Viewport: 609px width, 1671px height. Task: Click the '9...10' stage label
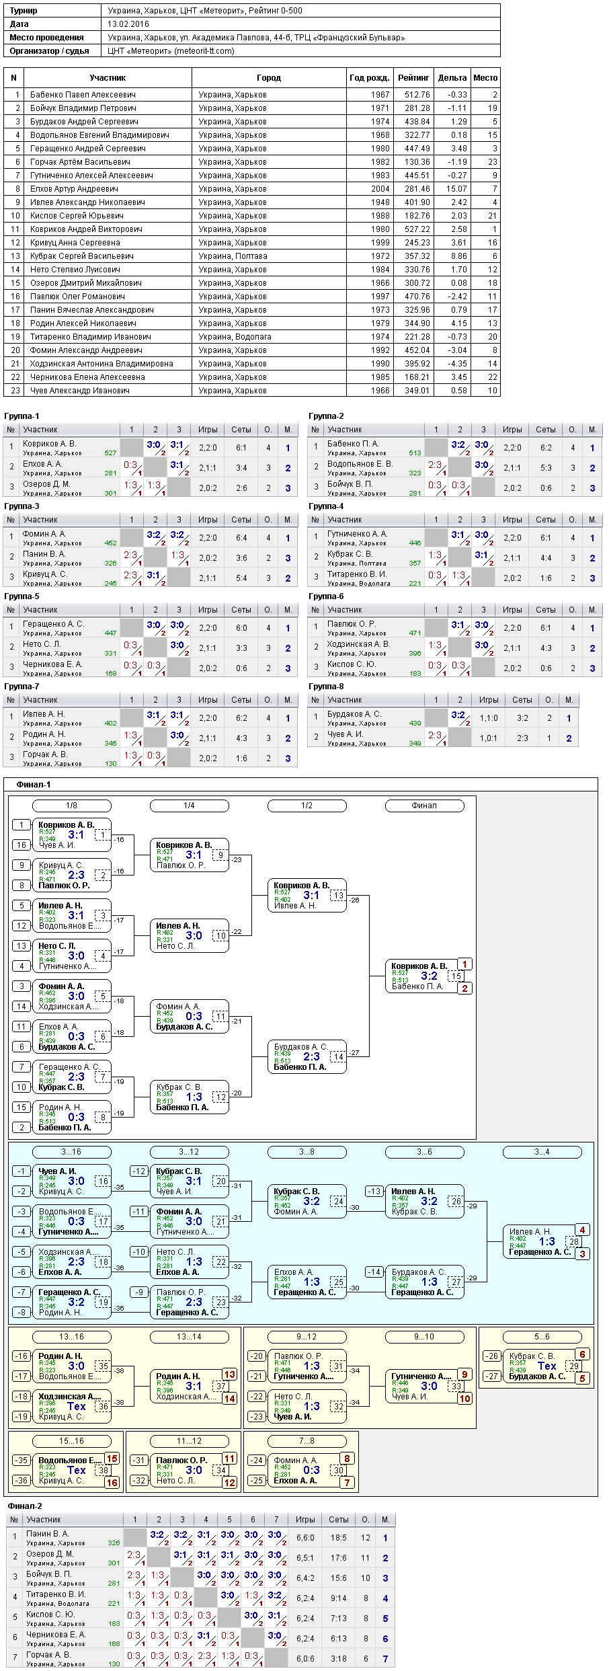[424, 1337]
